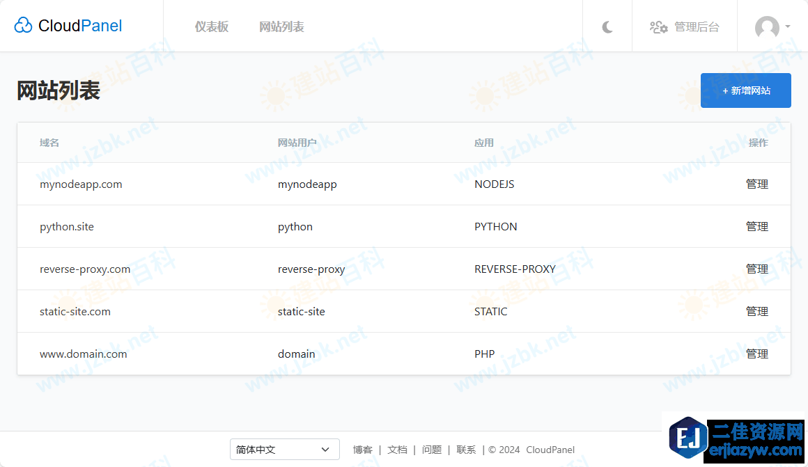This screenshot has width=808, height=467.
Task: Manage the static-site.com entry
Action: 757,311
